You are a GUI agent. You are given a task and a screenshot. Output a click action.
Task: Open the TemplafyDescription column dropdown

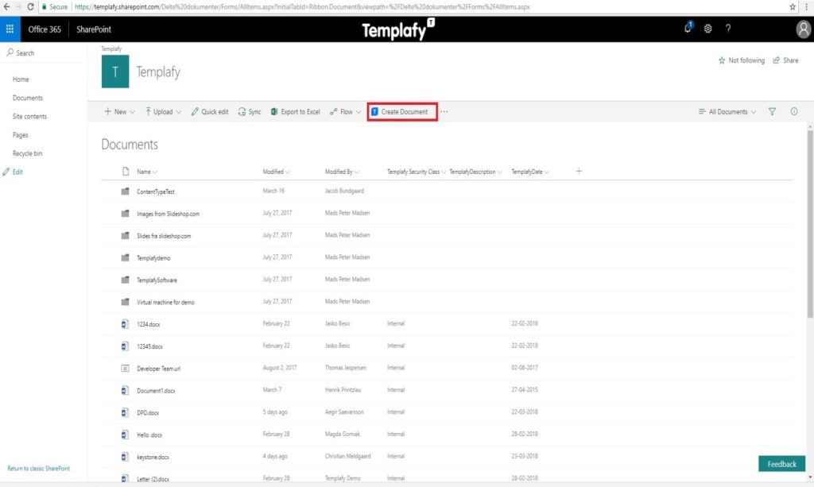[x=475, y=172]
